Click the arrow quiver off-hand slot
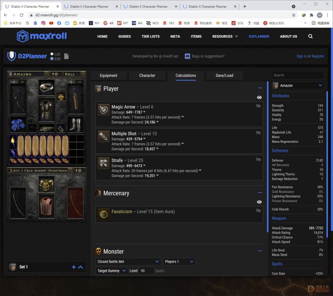Image resolution: width=333 pixels, height=296 pixels. (75, 99)
